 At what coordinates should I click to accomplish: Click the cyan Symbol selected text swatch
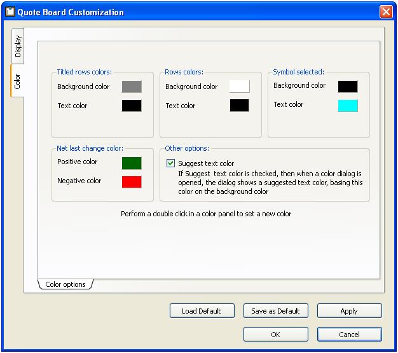coord(348,106)
